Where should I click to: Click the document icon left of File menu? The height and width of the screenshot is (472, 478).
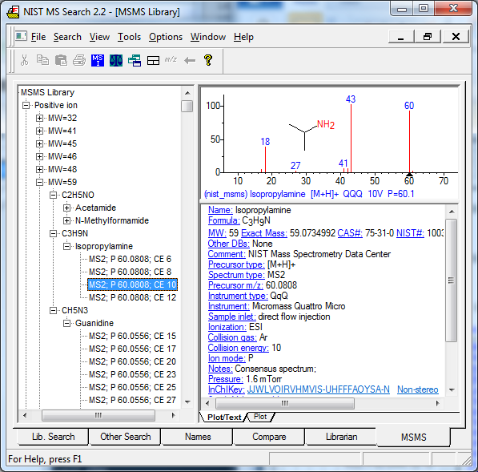pyautogui.click(x=21, y=36)
